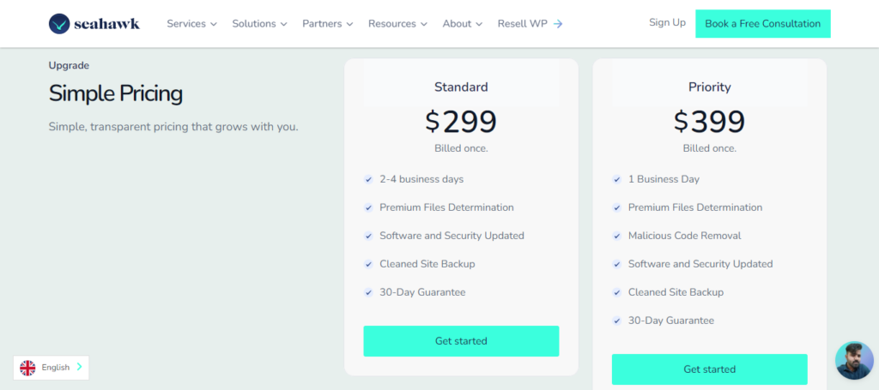
Task: Click Get started under Standard plan
Action: [x=461, y=341]
